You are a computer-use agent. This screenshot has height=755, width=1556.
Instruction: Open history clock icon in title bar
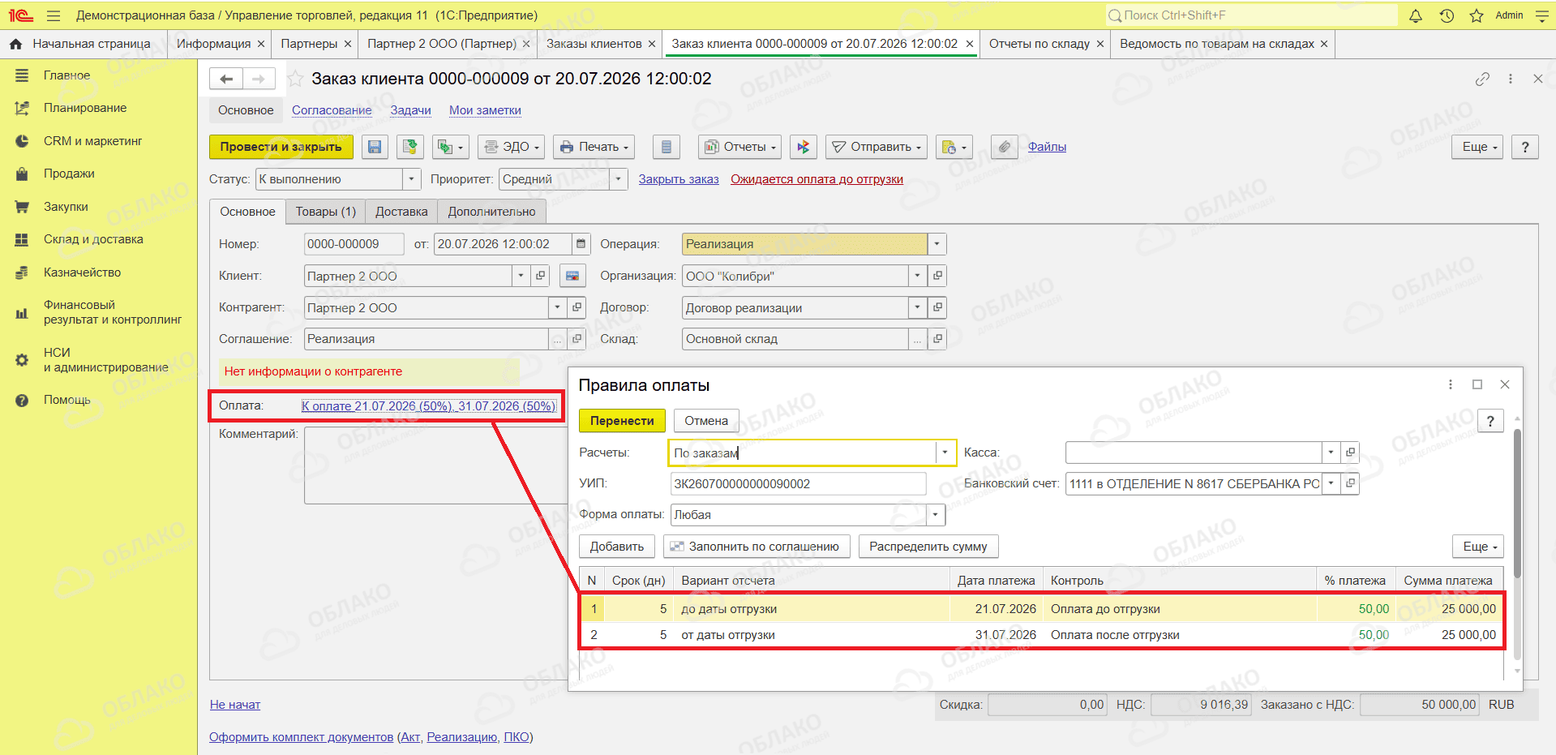click(1447, 15)
